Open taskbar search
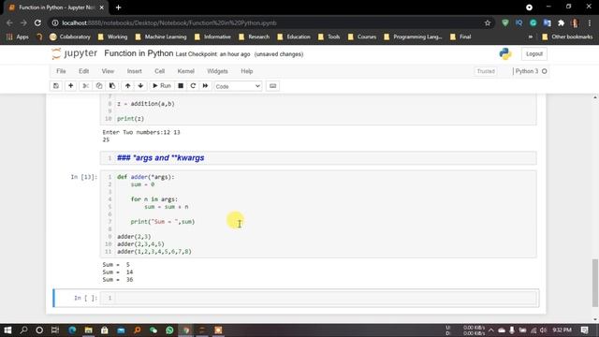The width and height of the screenshot is (599, 337). coord(23,330)
